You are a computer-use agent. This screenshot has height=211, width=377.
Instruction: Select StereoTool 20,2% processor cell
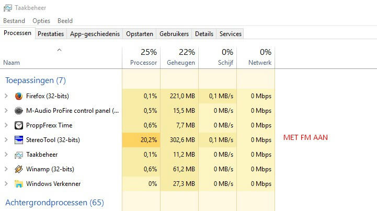pyautogui.click(x=141, y=140)
